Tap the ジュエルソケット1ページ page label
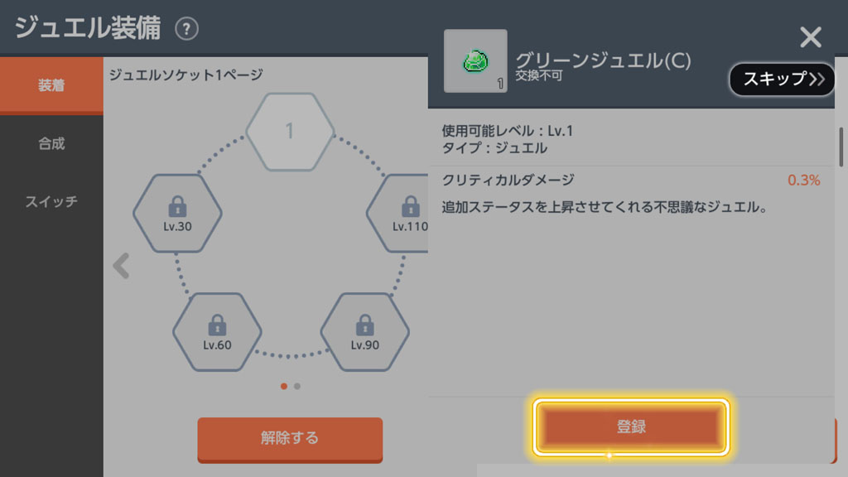 pos(186,74)
